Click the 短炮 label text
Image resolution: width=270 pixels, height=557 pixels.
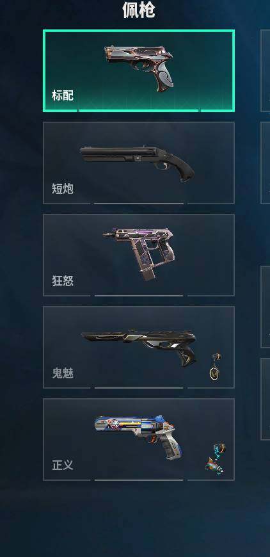coord(63,189)
